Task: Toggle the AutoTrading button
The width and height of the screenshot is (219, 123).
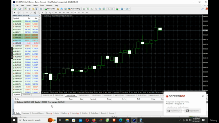Action: click(x=74, y=9)
